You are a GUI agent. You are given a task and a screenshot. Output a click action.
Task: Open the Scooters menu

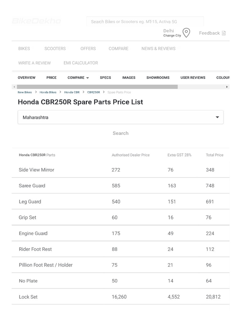[55, 49]
